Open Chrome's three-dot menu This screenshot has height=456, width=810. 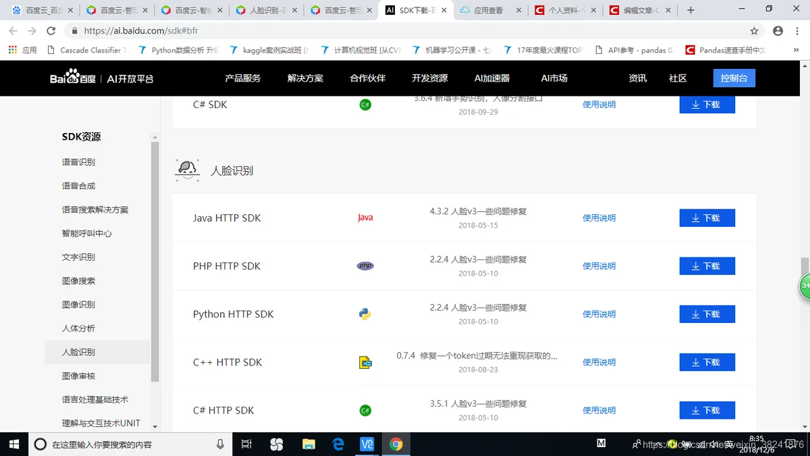797,31
